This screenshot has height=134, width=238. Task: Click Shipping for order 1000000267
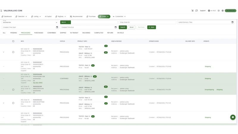208,66
